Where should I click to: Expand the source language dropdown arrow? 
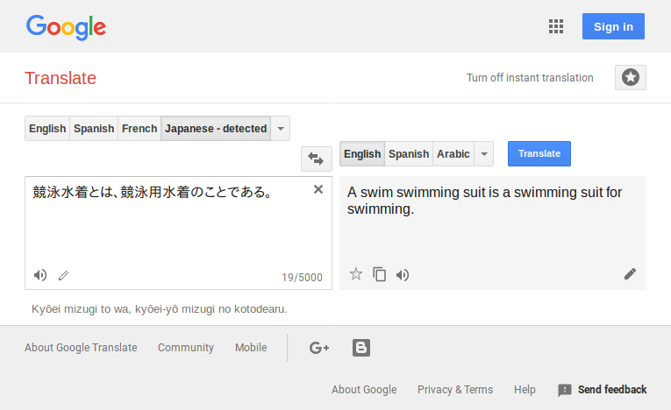(281, 128)
